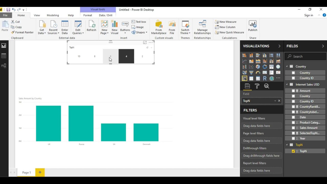Select the Map globe visualization
The width and height of the screenshot is (327, 184).
[x=278, y=67]
